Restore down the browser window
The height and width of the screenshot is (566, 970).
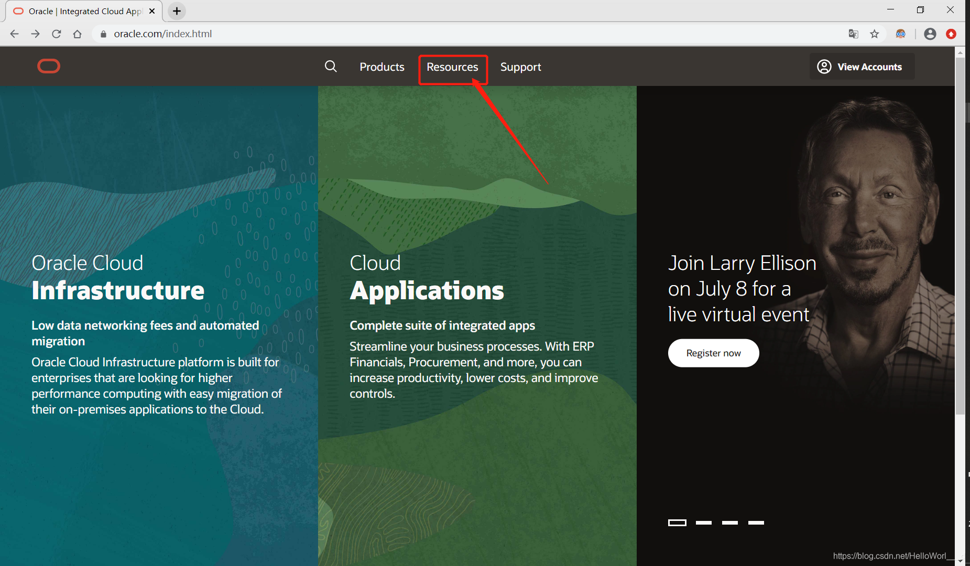[x=920, y=10]
